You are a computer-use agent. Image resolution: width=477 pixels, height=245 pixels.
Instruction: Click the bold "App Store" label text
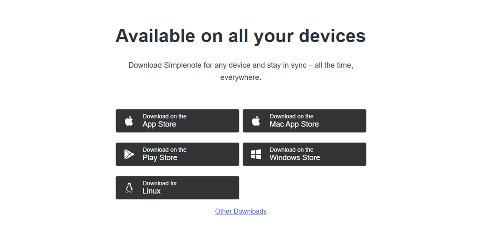[x=159, y=124]
